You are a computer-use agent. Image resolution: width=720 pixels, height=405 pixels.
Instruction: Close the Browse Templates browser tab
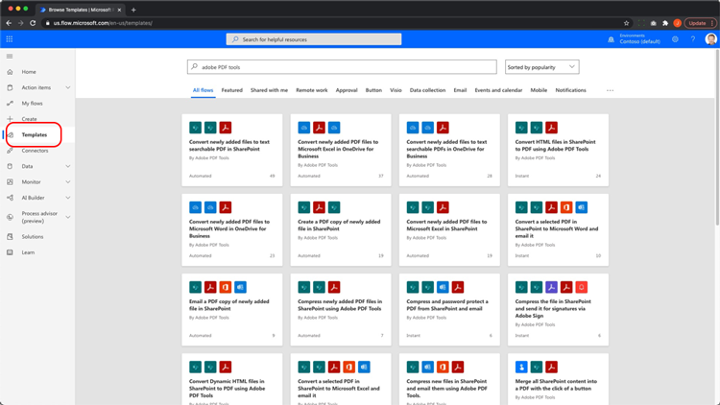pyautogui.click(x=119, y=10)
